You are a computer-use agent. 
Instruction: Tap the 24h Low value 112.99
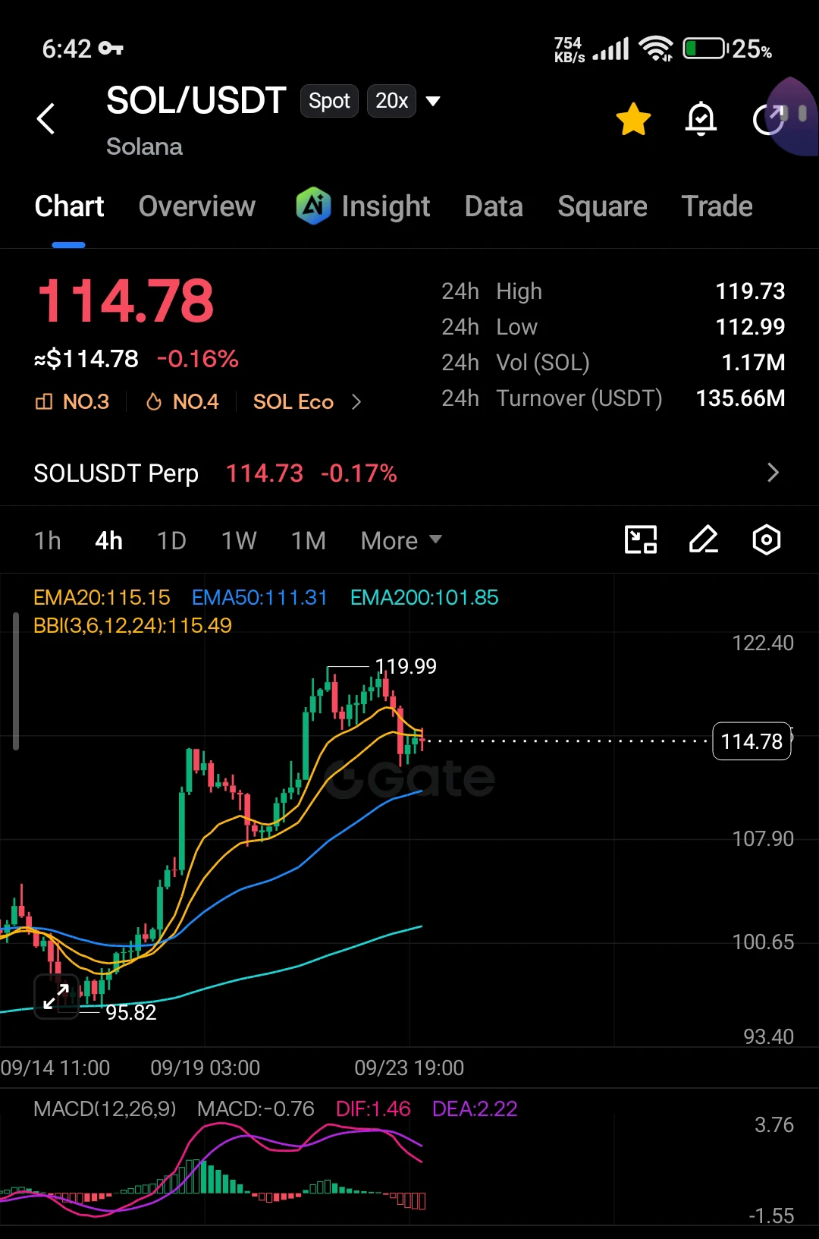click(750, 327)
